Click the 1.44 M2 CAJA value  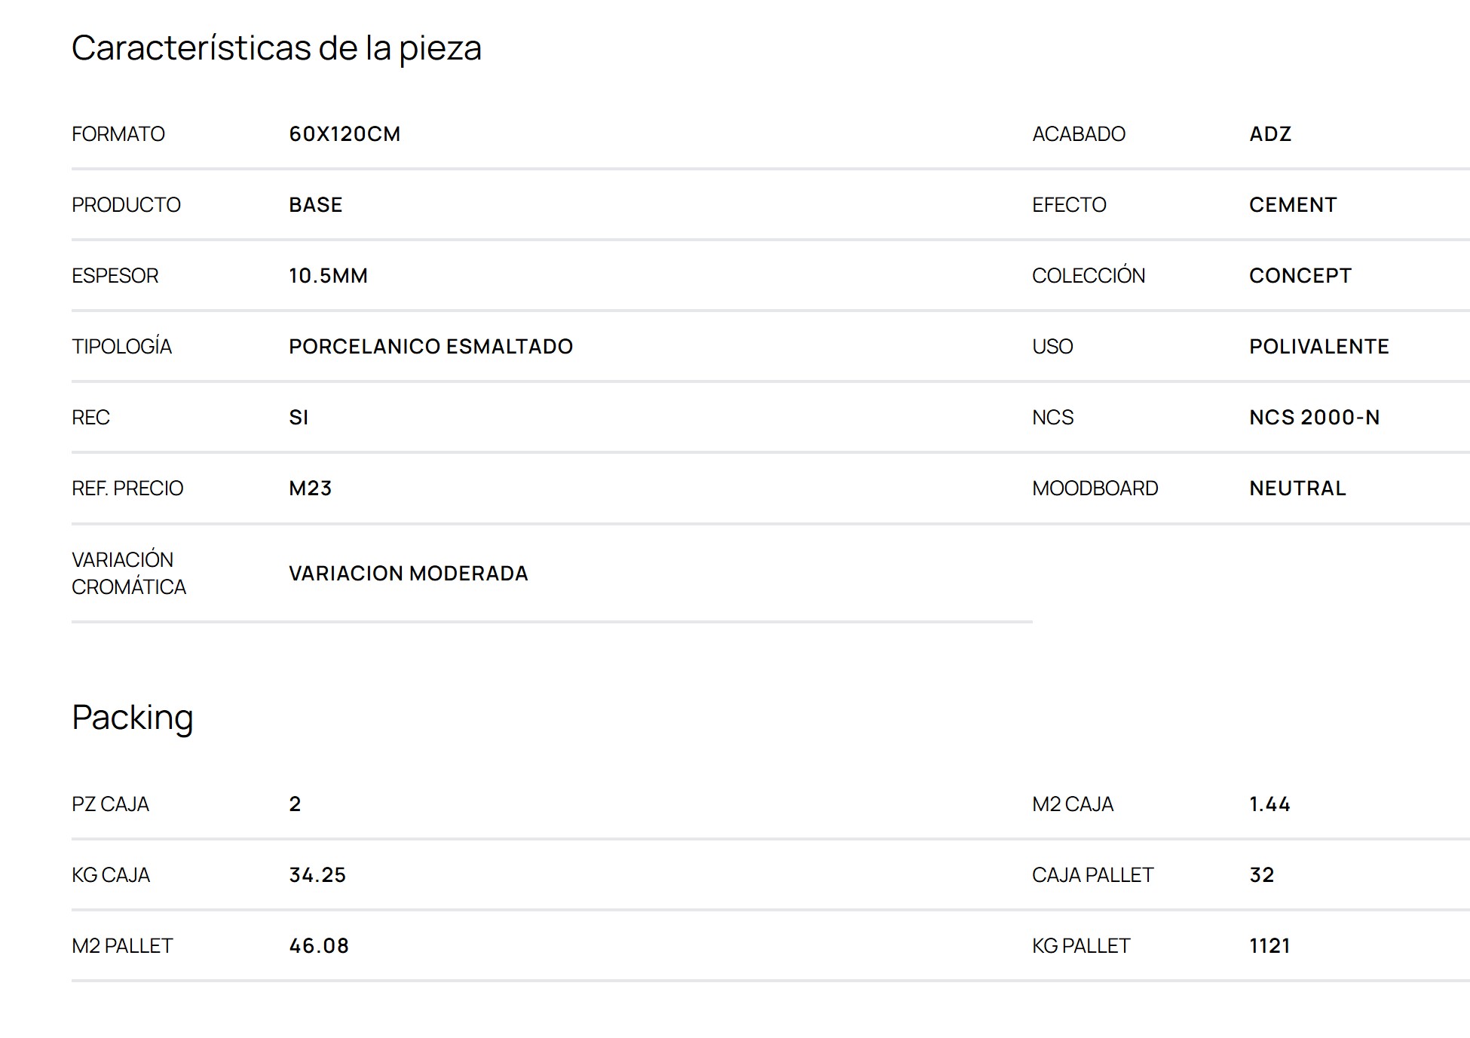click(1269, 804)
